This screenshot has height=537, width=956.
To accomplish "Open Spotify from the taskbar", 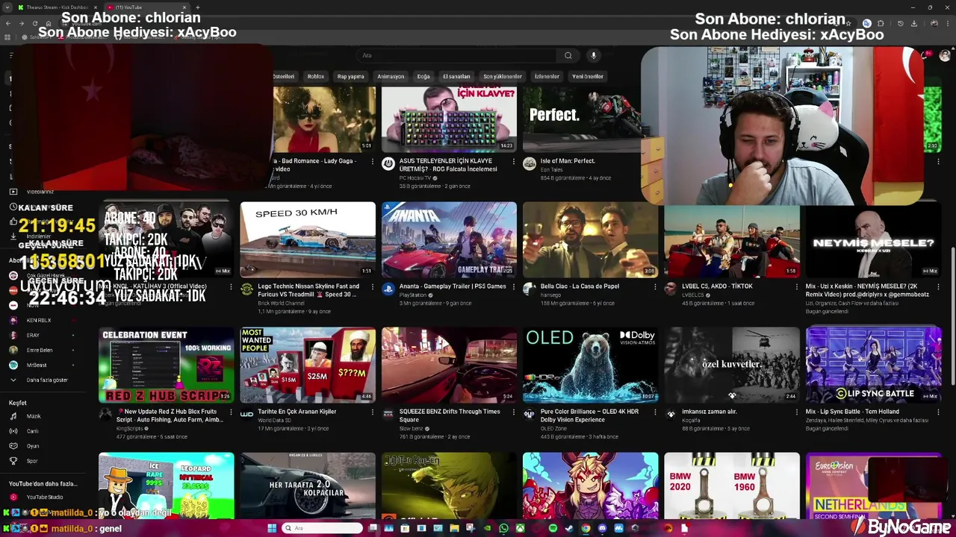I will point(553,528).
